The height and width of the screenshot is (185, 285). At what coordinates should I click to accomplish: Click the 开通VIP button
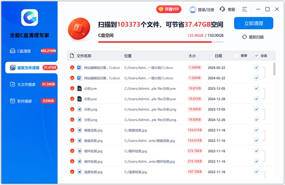169,9
